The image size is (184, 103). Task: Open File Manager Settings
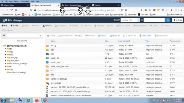point(178,20)
